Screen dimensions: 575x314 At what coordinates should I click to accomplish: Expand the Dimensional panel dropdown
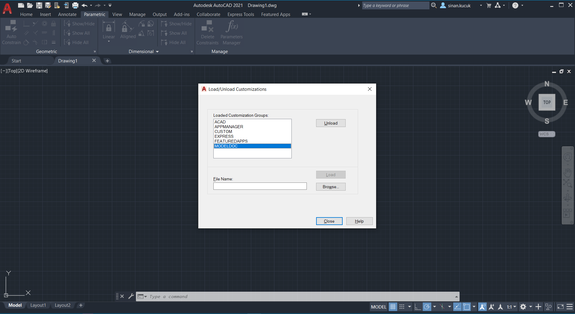157,51
